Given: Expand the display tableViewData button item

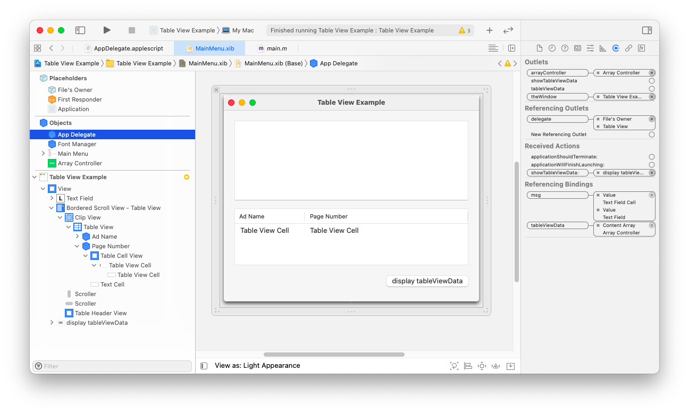Looking at the screenshot, I should (x=52, y=323).
